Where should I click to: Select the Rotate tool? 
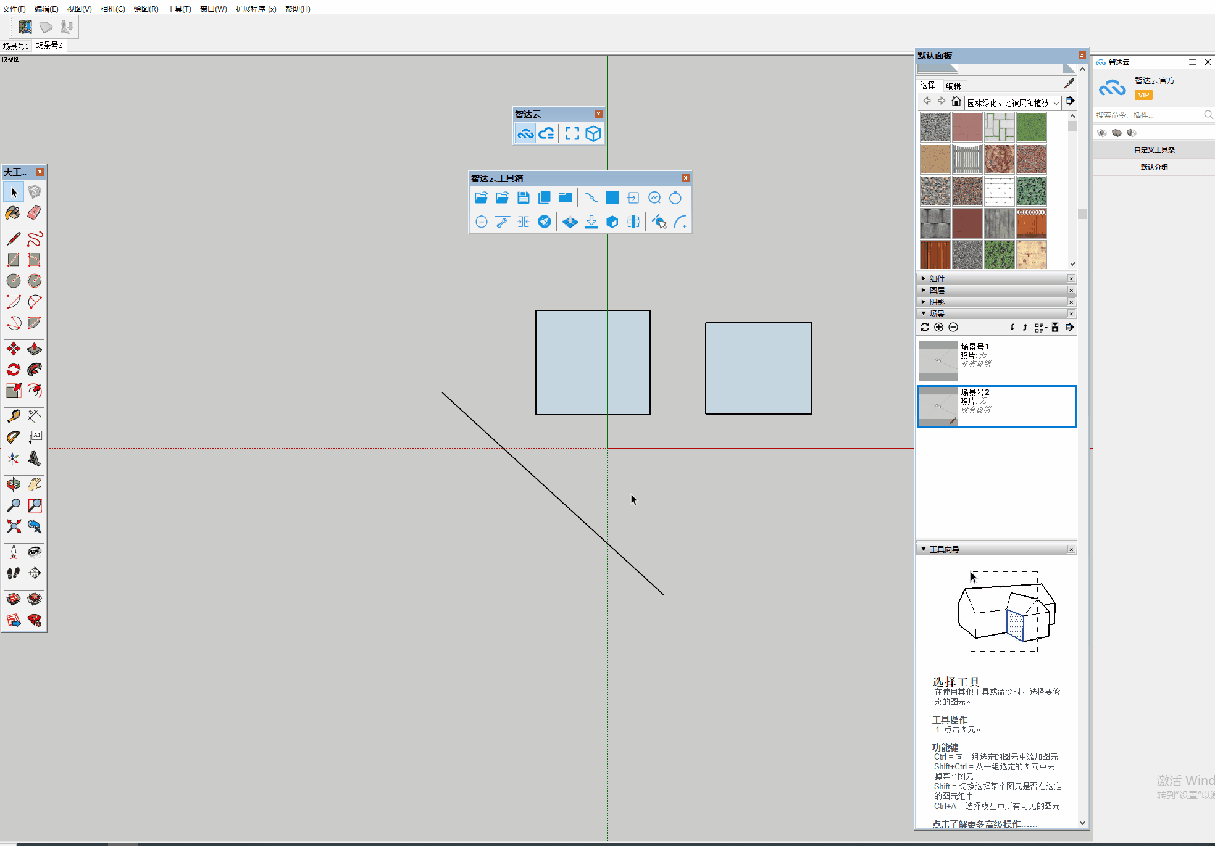[13, 370]
